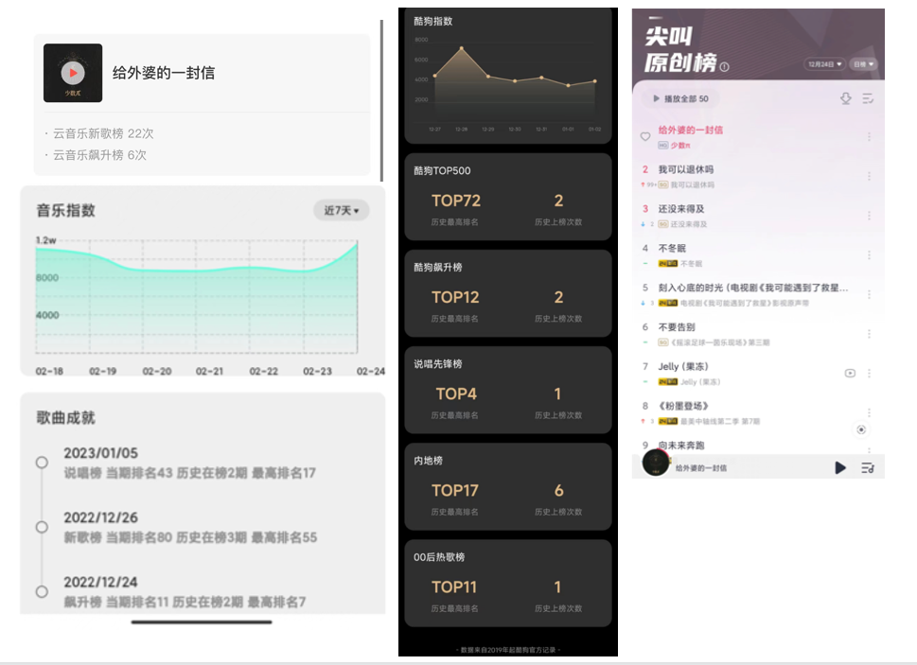Tap the info icon next to 尖叫原创榜 title
This screenshot has height=665, width=917.
(723, 64)
